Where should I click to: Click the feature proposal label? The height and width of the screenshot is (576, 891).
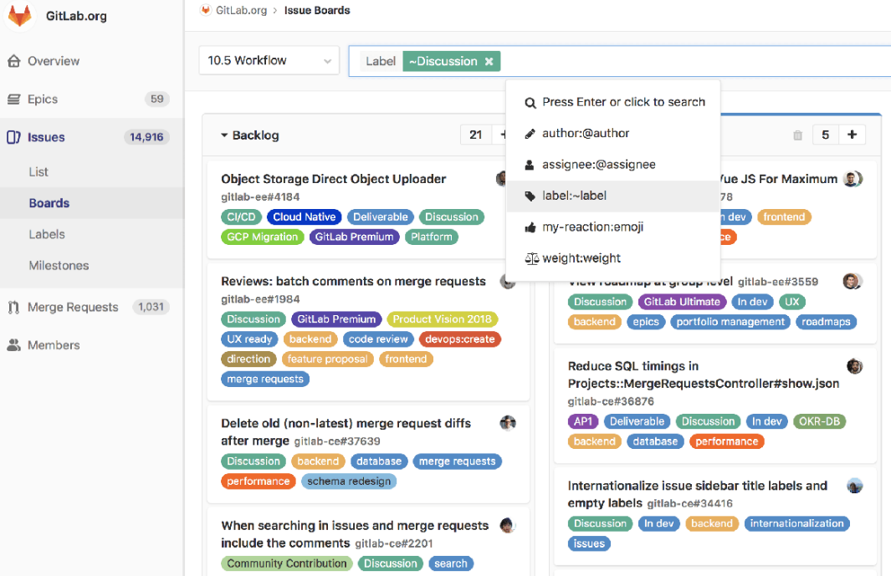tap(327, 359)
